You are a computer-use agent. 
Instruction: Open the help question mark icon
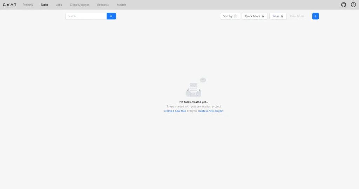(x=353, y=5)
